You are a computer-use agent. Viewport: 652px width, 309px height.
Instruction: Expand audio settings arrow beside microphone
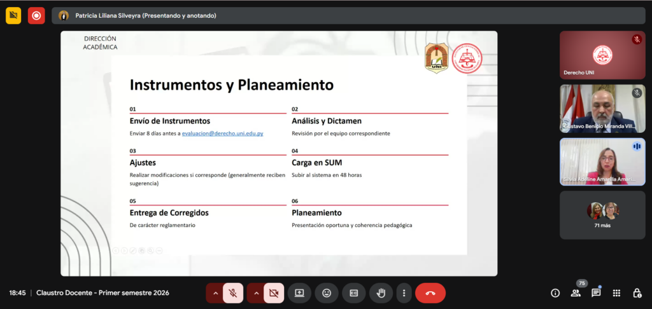tap(215, 293)
